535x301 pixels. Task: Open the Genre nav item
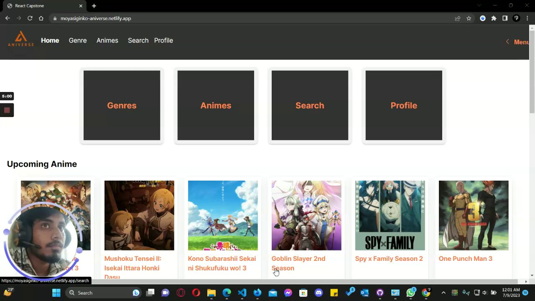(x=78, y=41)
